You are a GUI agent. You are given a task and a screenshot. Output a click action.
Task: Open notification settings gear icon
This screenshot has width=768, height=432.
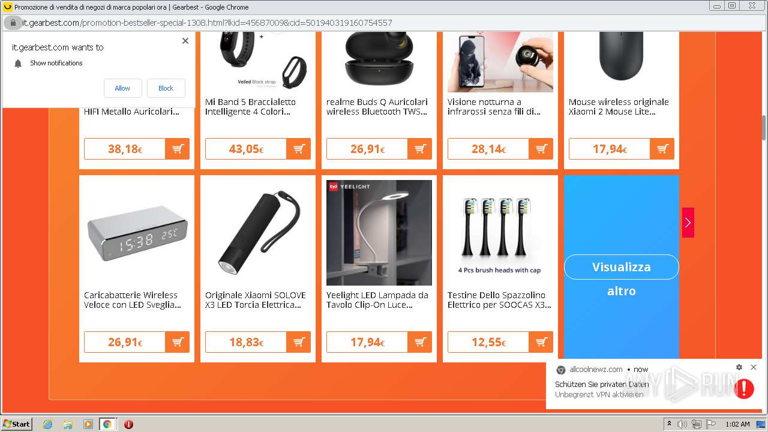coord(739,367)
